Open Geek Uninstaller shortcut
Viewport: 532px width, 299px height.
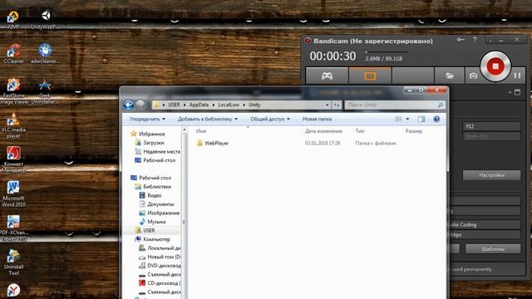[x=45, y=91]
